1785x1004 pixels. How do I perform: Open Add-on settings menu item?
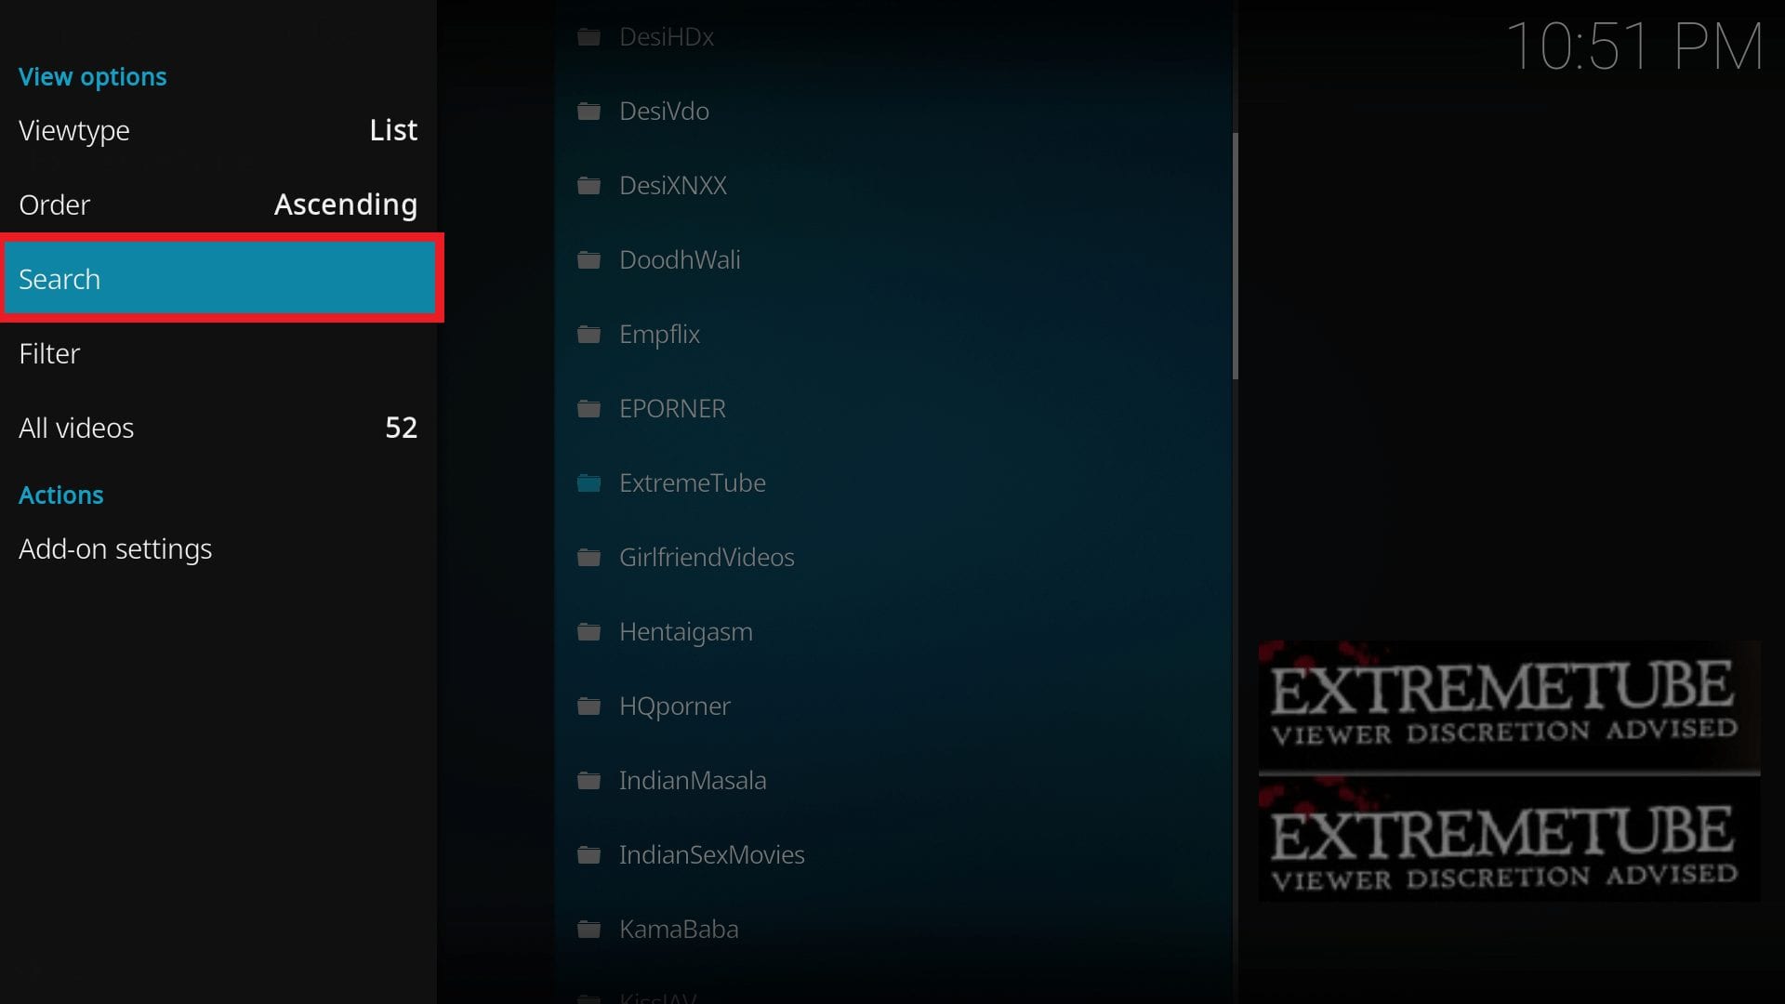(115, 548)
